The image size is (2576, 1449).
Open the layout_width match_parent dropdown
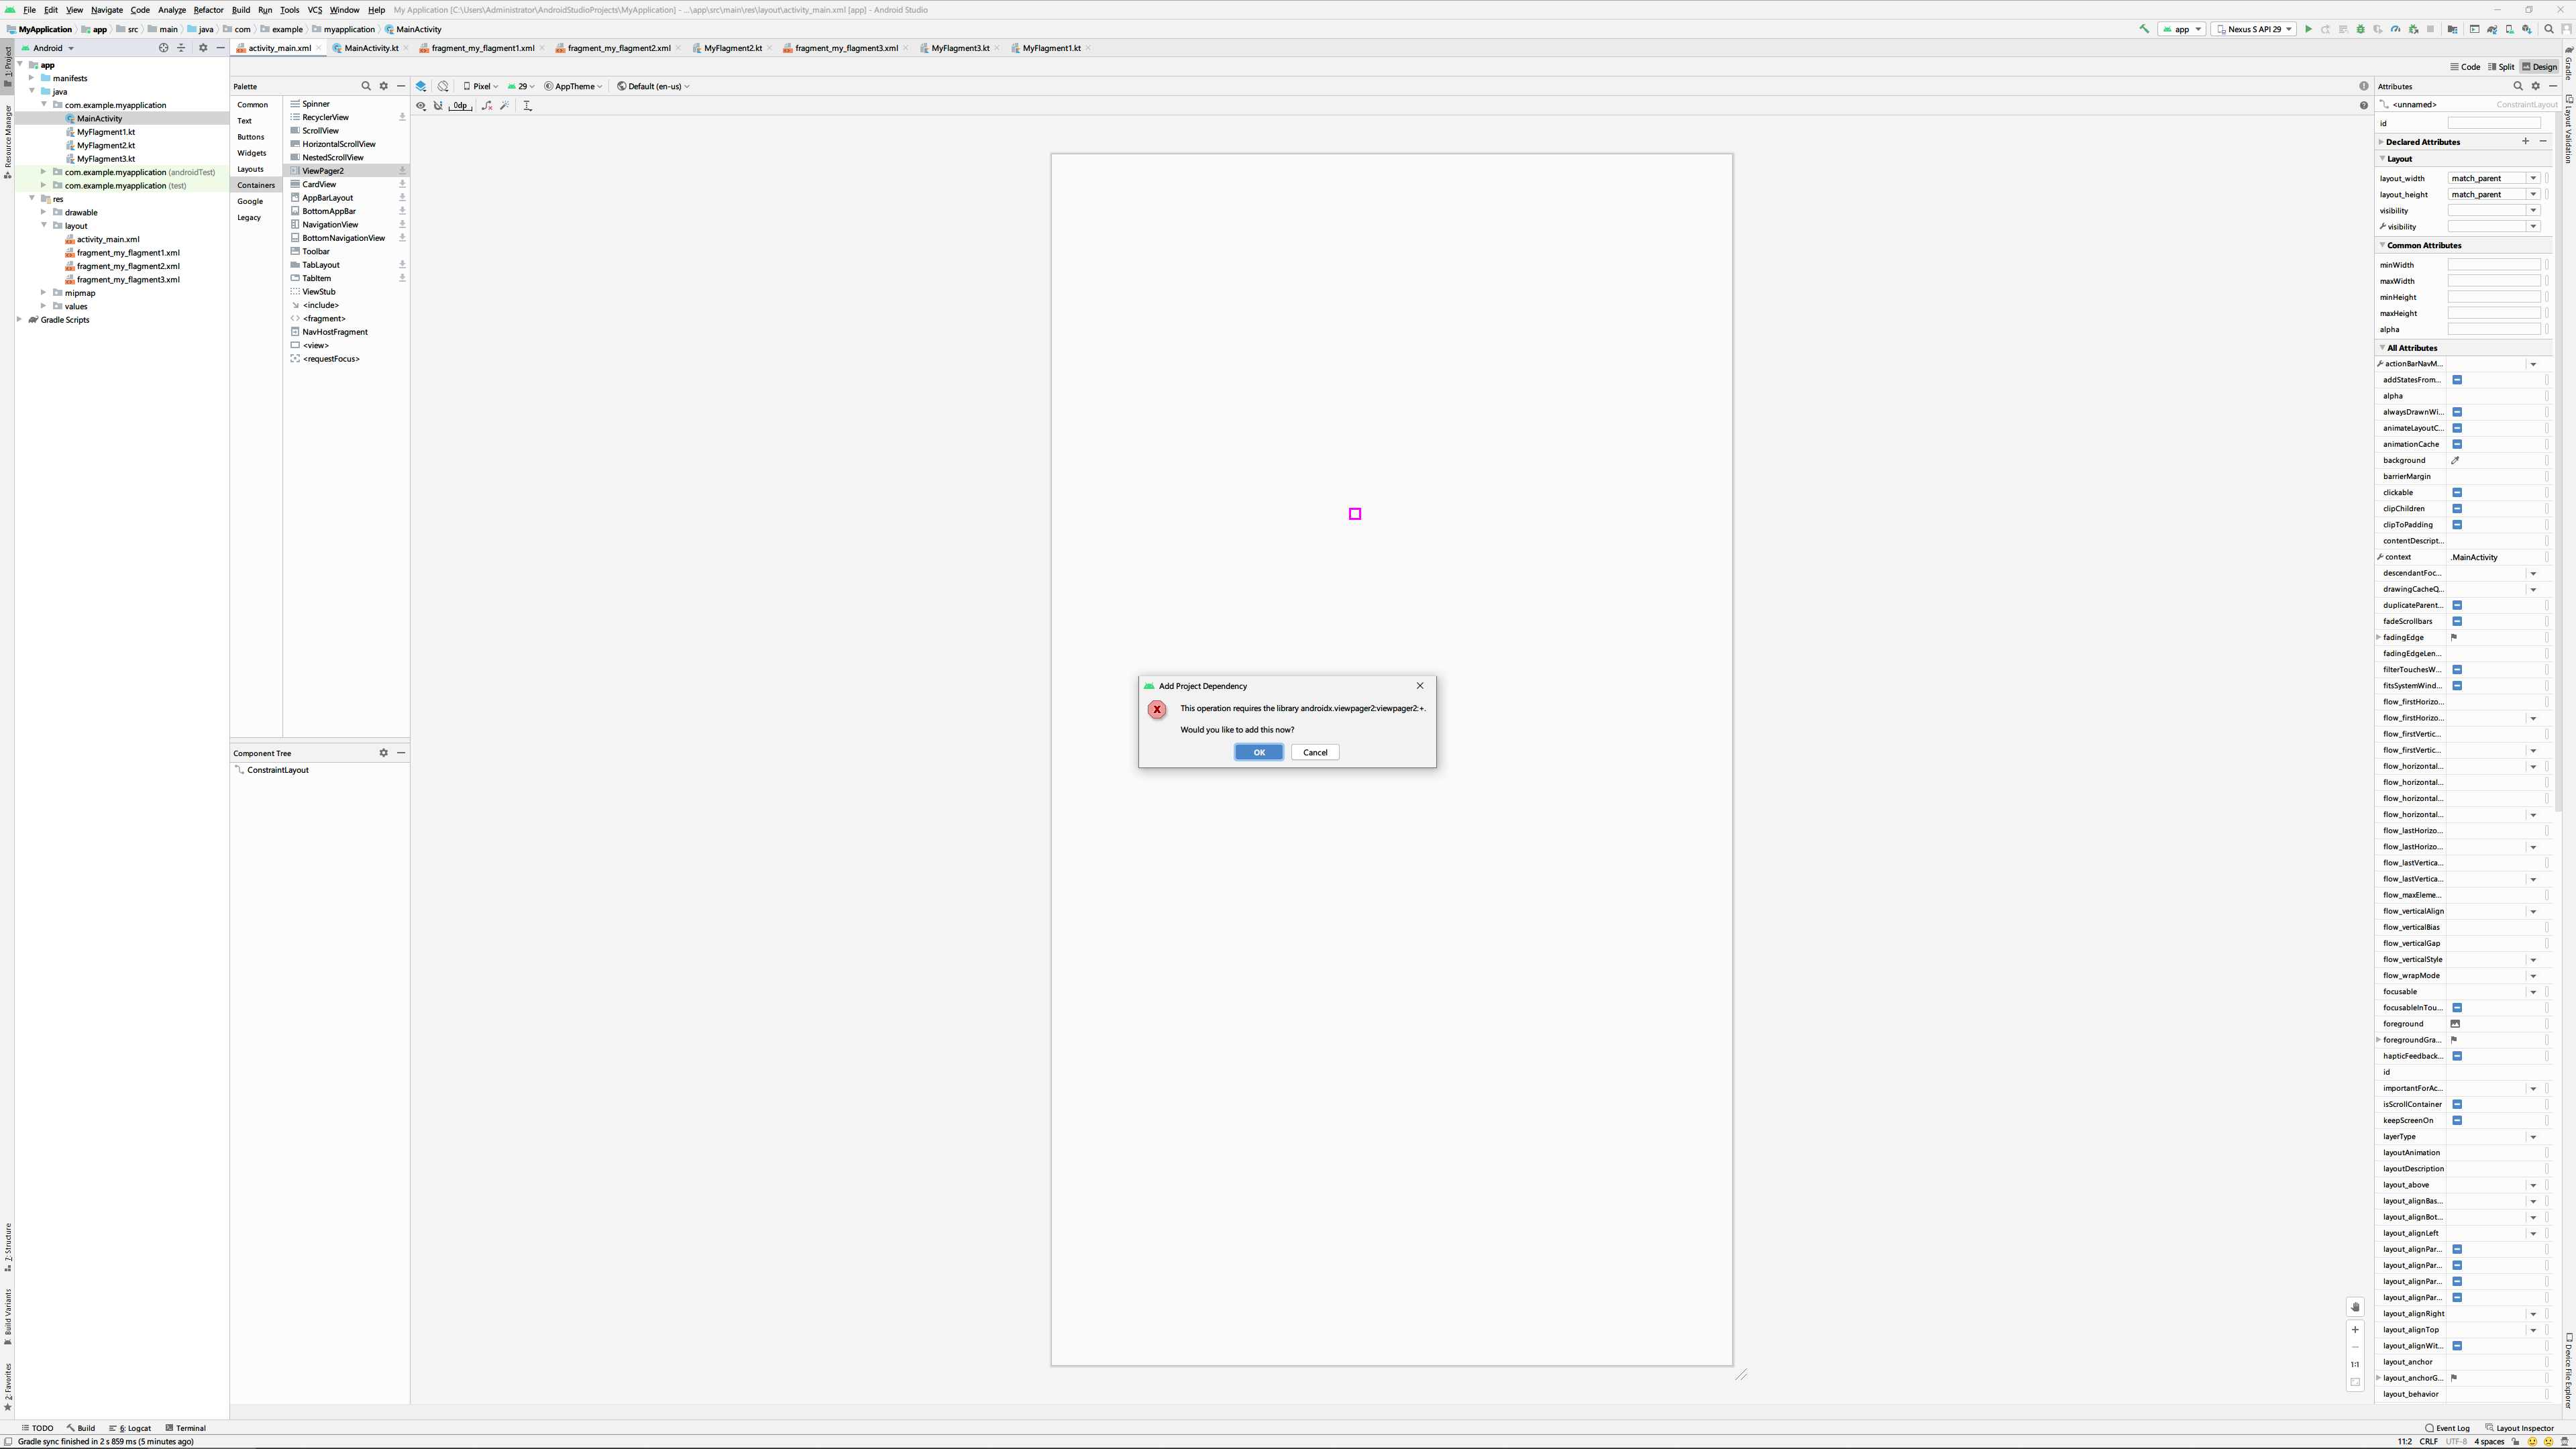tap(2533, 178)
